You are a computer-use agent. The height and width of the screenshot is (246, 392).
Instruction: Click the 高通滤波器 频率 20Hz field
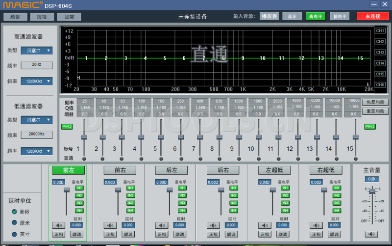point(37,65)
